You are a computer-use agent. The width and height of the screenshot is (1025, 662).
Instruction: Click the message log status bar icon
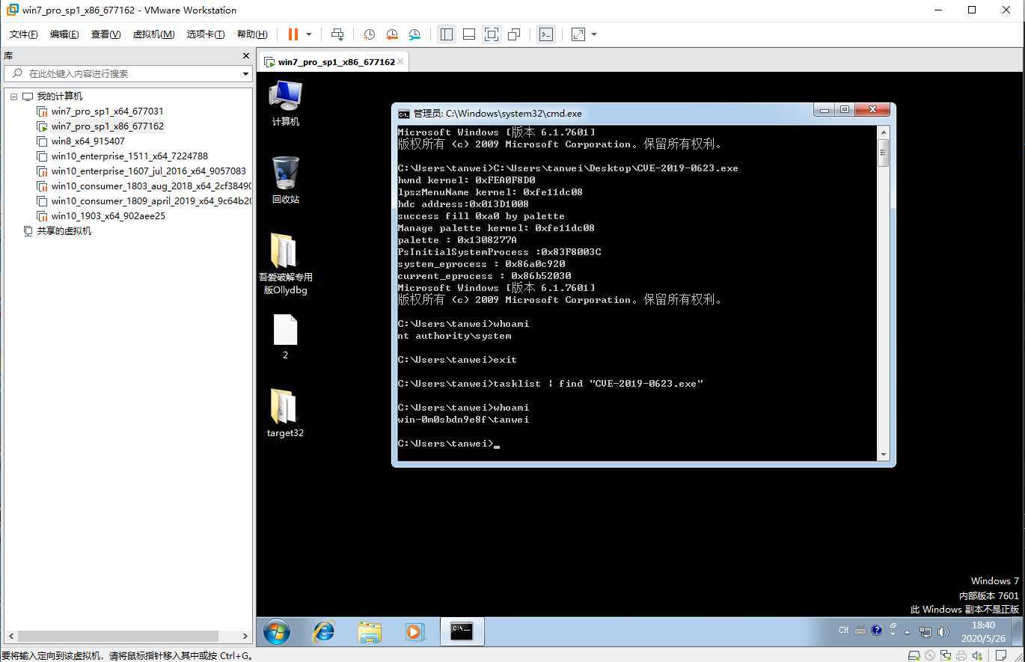click(1000, 656)
